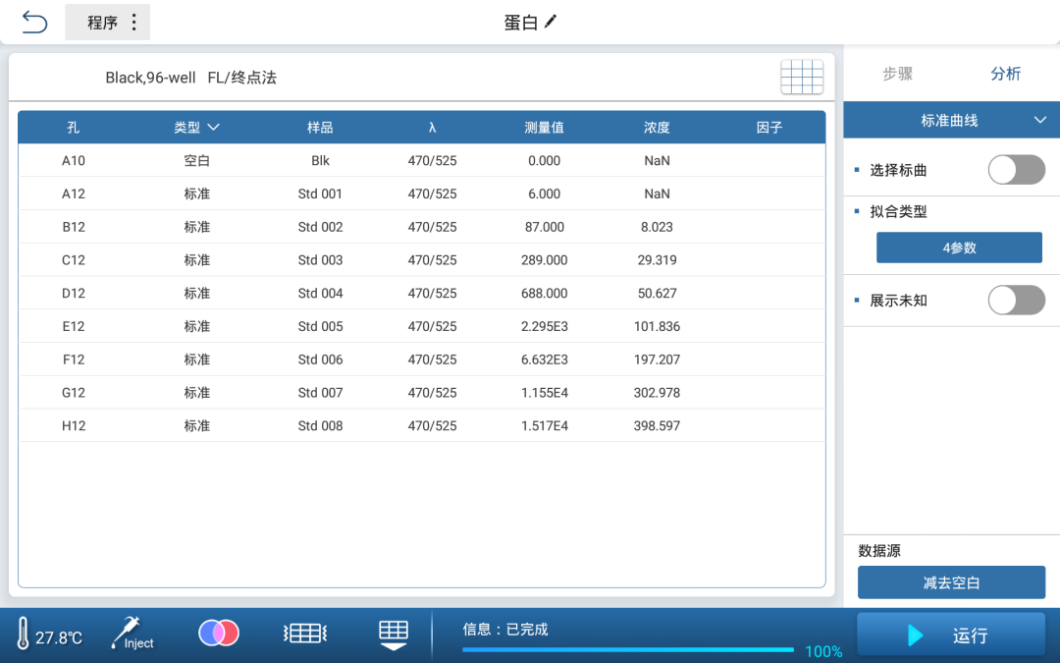Click the 空白 type cell
Screen dimensions: 1060x663
[x=196, y=160]
